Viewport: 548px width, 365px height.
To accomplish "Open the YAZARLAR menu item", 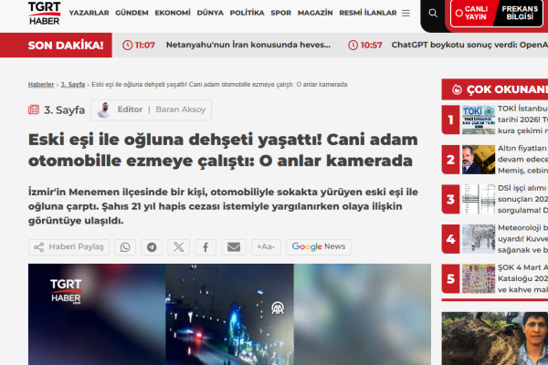I will click(90, 13).
